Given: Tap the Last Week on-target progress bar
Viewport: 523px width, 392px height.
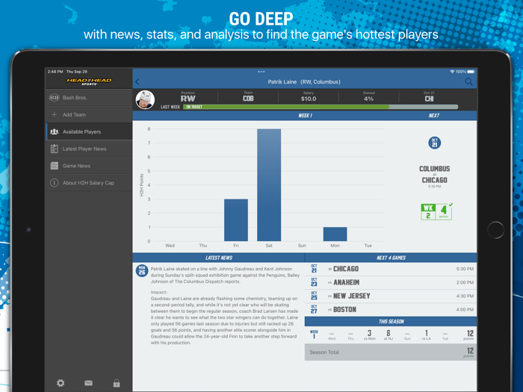Looking at the screenshot, I should tap(321, 107).
